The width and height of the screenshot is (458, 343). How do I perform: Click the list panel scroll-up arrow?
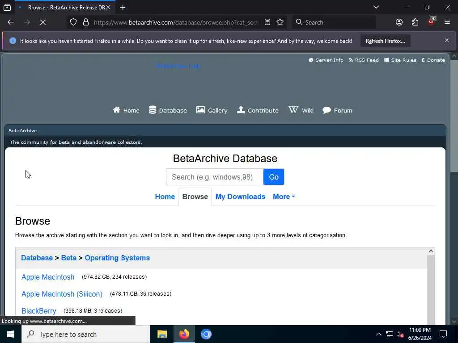(x=431, y=251)
